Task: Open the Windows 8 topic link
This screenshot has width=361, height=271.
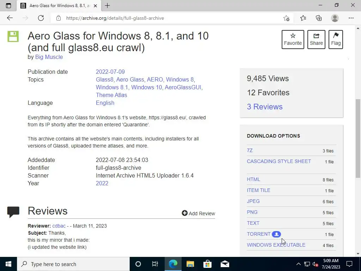Action: click(180, 79)
